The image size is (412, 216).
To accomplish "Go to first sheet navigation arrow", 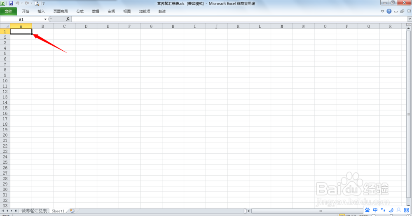I will (x=2, y=211).
